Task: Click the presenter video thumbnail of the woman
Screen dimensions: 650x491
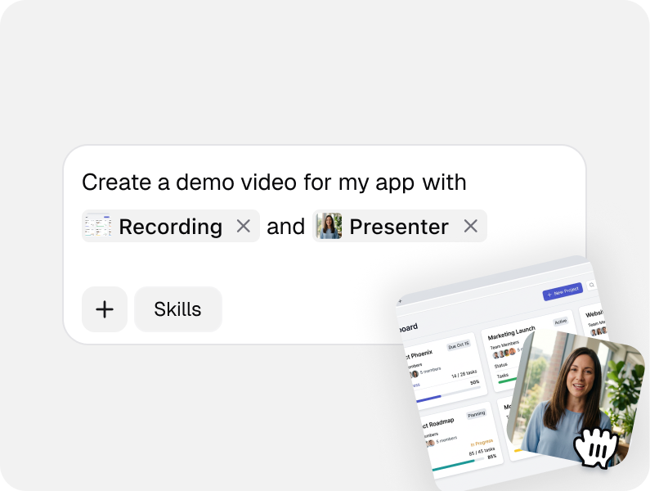Action: pos(576,398)
